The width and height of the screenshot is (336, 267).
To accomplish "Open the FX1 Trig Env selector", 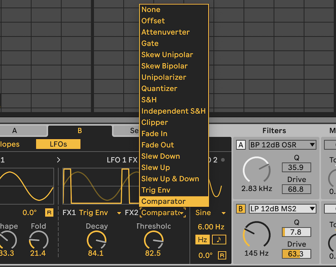I will [x=97, y=212].
